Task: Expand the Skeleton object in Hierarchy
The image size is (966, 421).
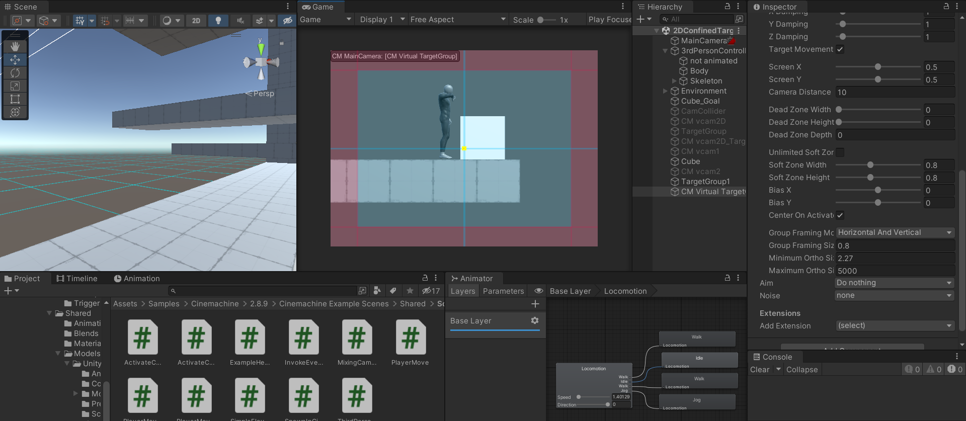Action: point(674,81)
